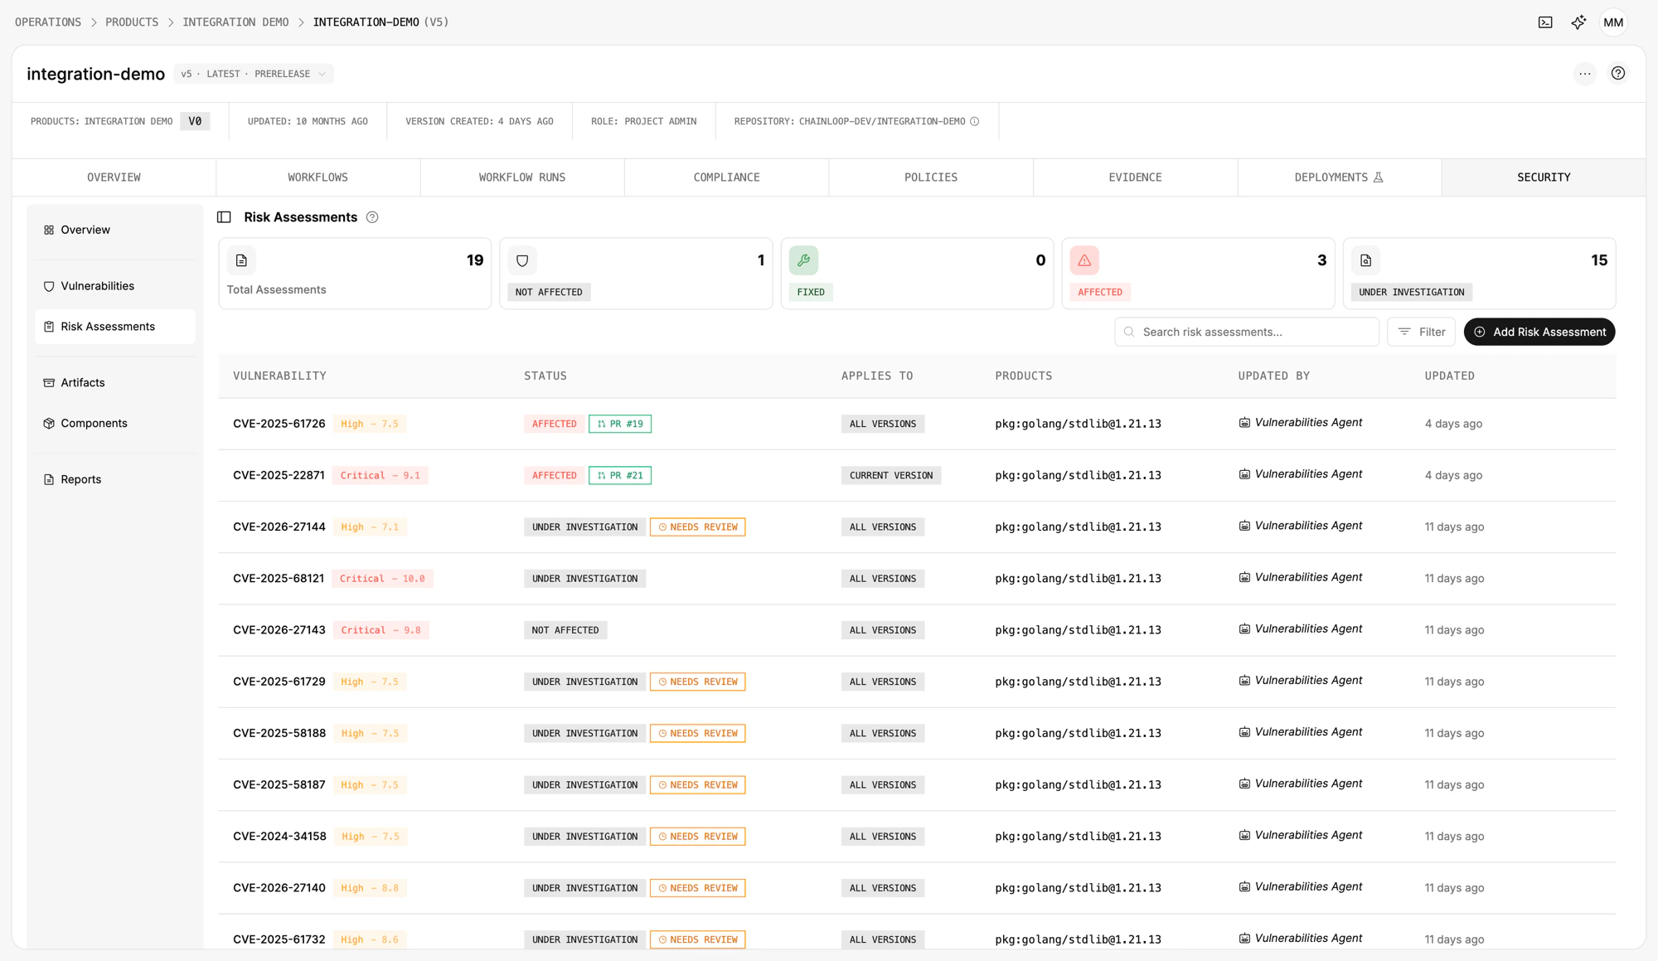Open the MM user avatar menu
The width and height of the screenshot is (1658, 961).
(x=1613, y=22)
